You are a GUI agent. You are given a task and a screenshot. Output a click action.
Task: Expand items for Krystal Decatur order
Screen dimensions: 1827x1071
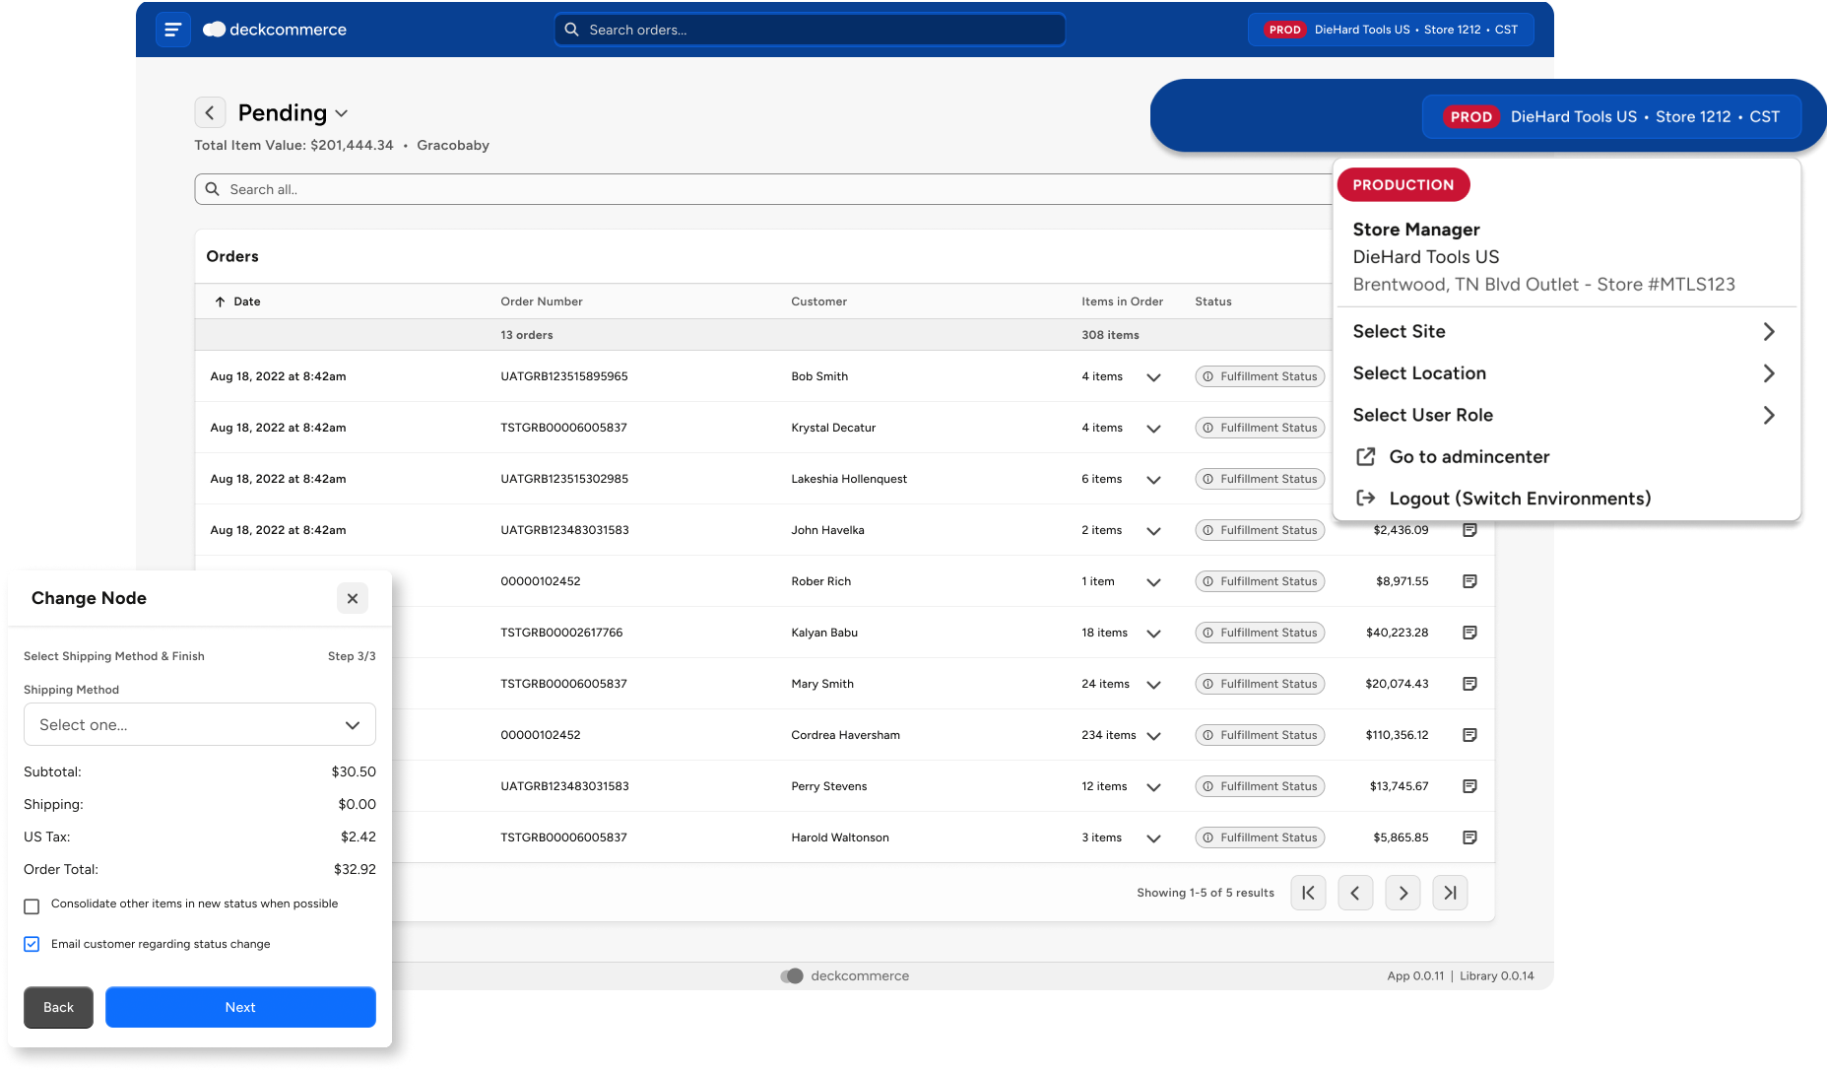pos(1153,429)
